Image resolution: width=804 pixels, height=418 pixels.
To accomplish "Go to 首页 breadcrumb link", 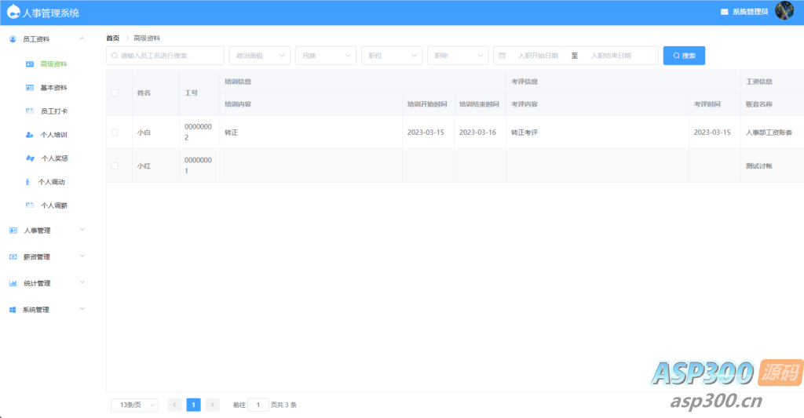I will pyautogui.click(x=113, y=38).
